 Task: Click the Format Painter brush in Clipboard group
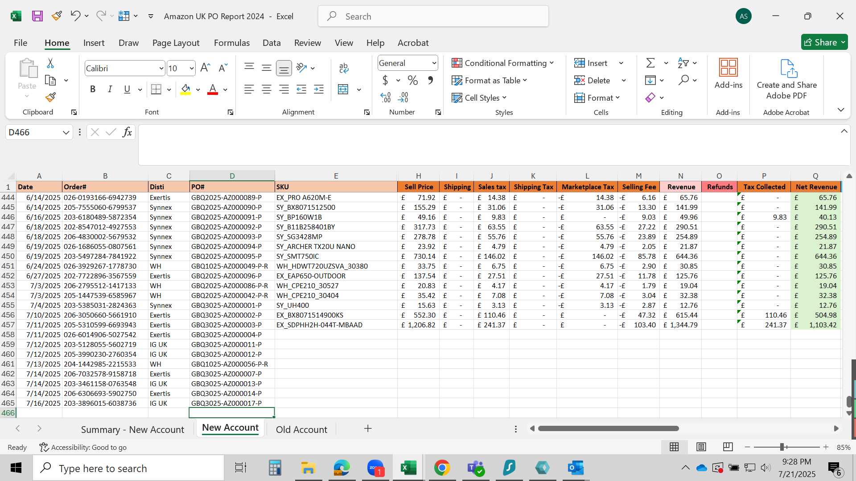click(x=50, y=97)
